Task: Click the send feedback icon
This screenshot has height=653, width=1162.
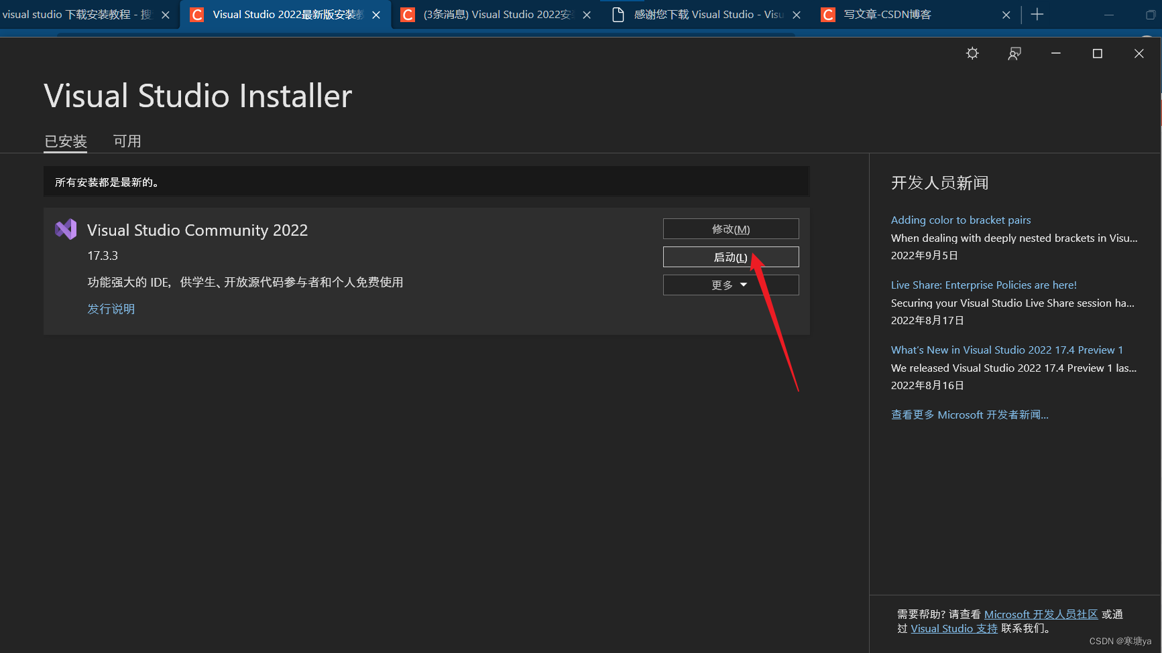Action: coord(1014,54)
